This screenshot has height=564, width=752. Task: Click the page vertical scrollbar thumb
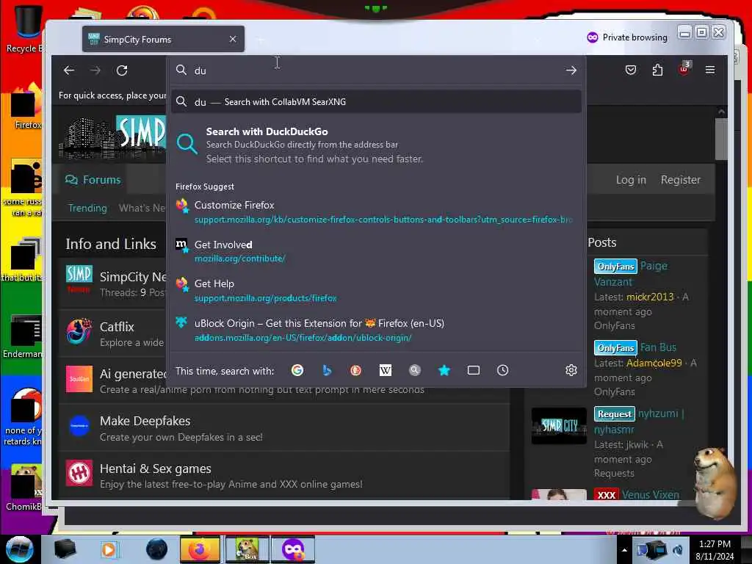[x=721, y=139]
